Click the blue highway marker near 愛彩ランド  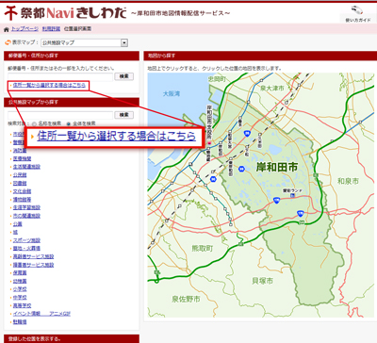coord(276,200)
